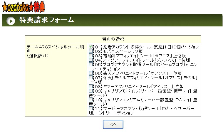Uncheck option 01 忍者アカウント取得ツール checkbox
The height and width of the screenshot is (133, 223).
coord(91,47)
